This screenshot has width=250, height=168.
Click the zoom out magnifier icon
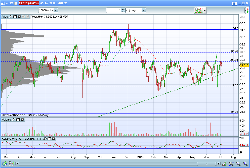click(238, 164)
